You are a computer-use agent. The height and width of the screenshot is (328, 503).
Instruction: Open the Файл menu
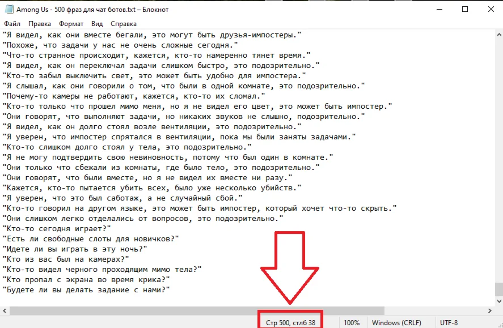point(12,24)
